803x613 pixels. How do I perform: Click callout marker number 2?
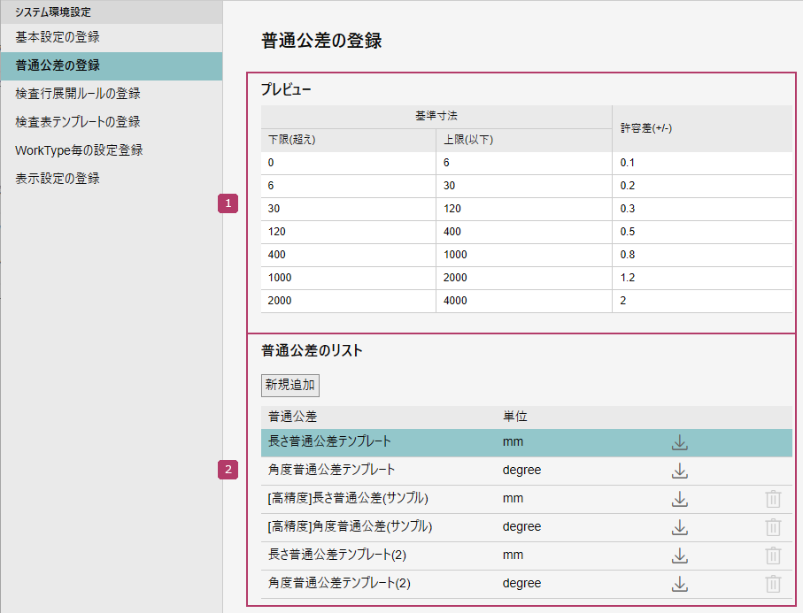tap(228, 470)
